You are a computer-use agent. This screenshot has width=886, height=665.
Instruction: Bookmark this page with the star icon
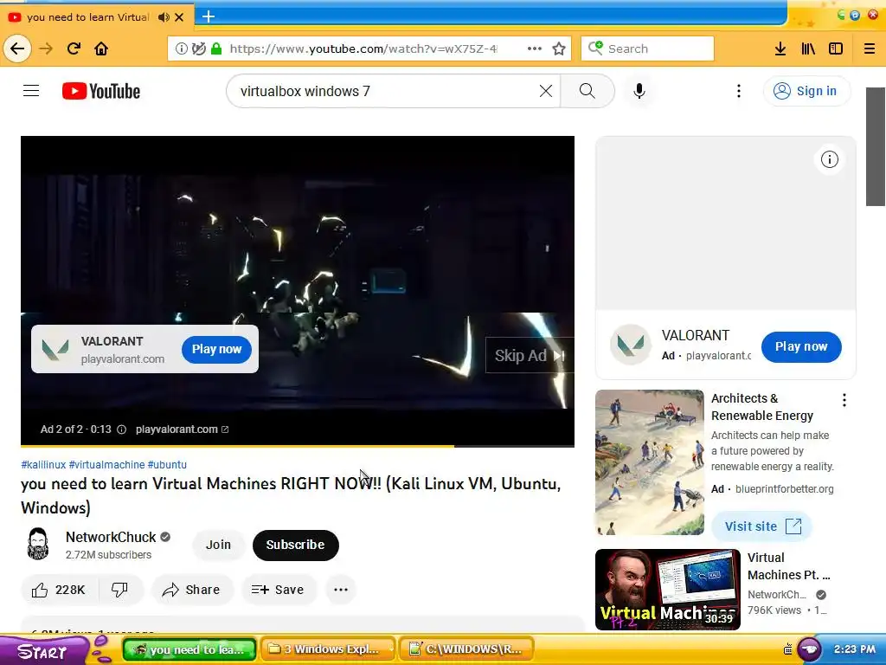(x=559, y=48)
